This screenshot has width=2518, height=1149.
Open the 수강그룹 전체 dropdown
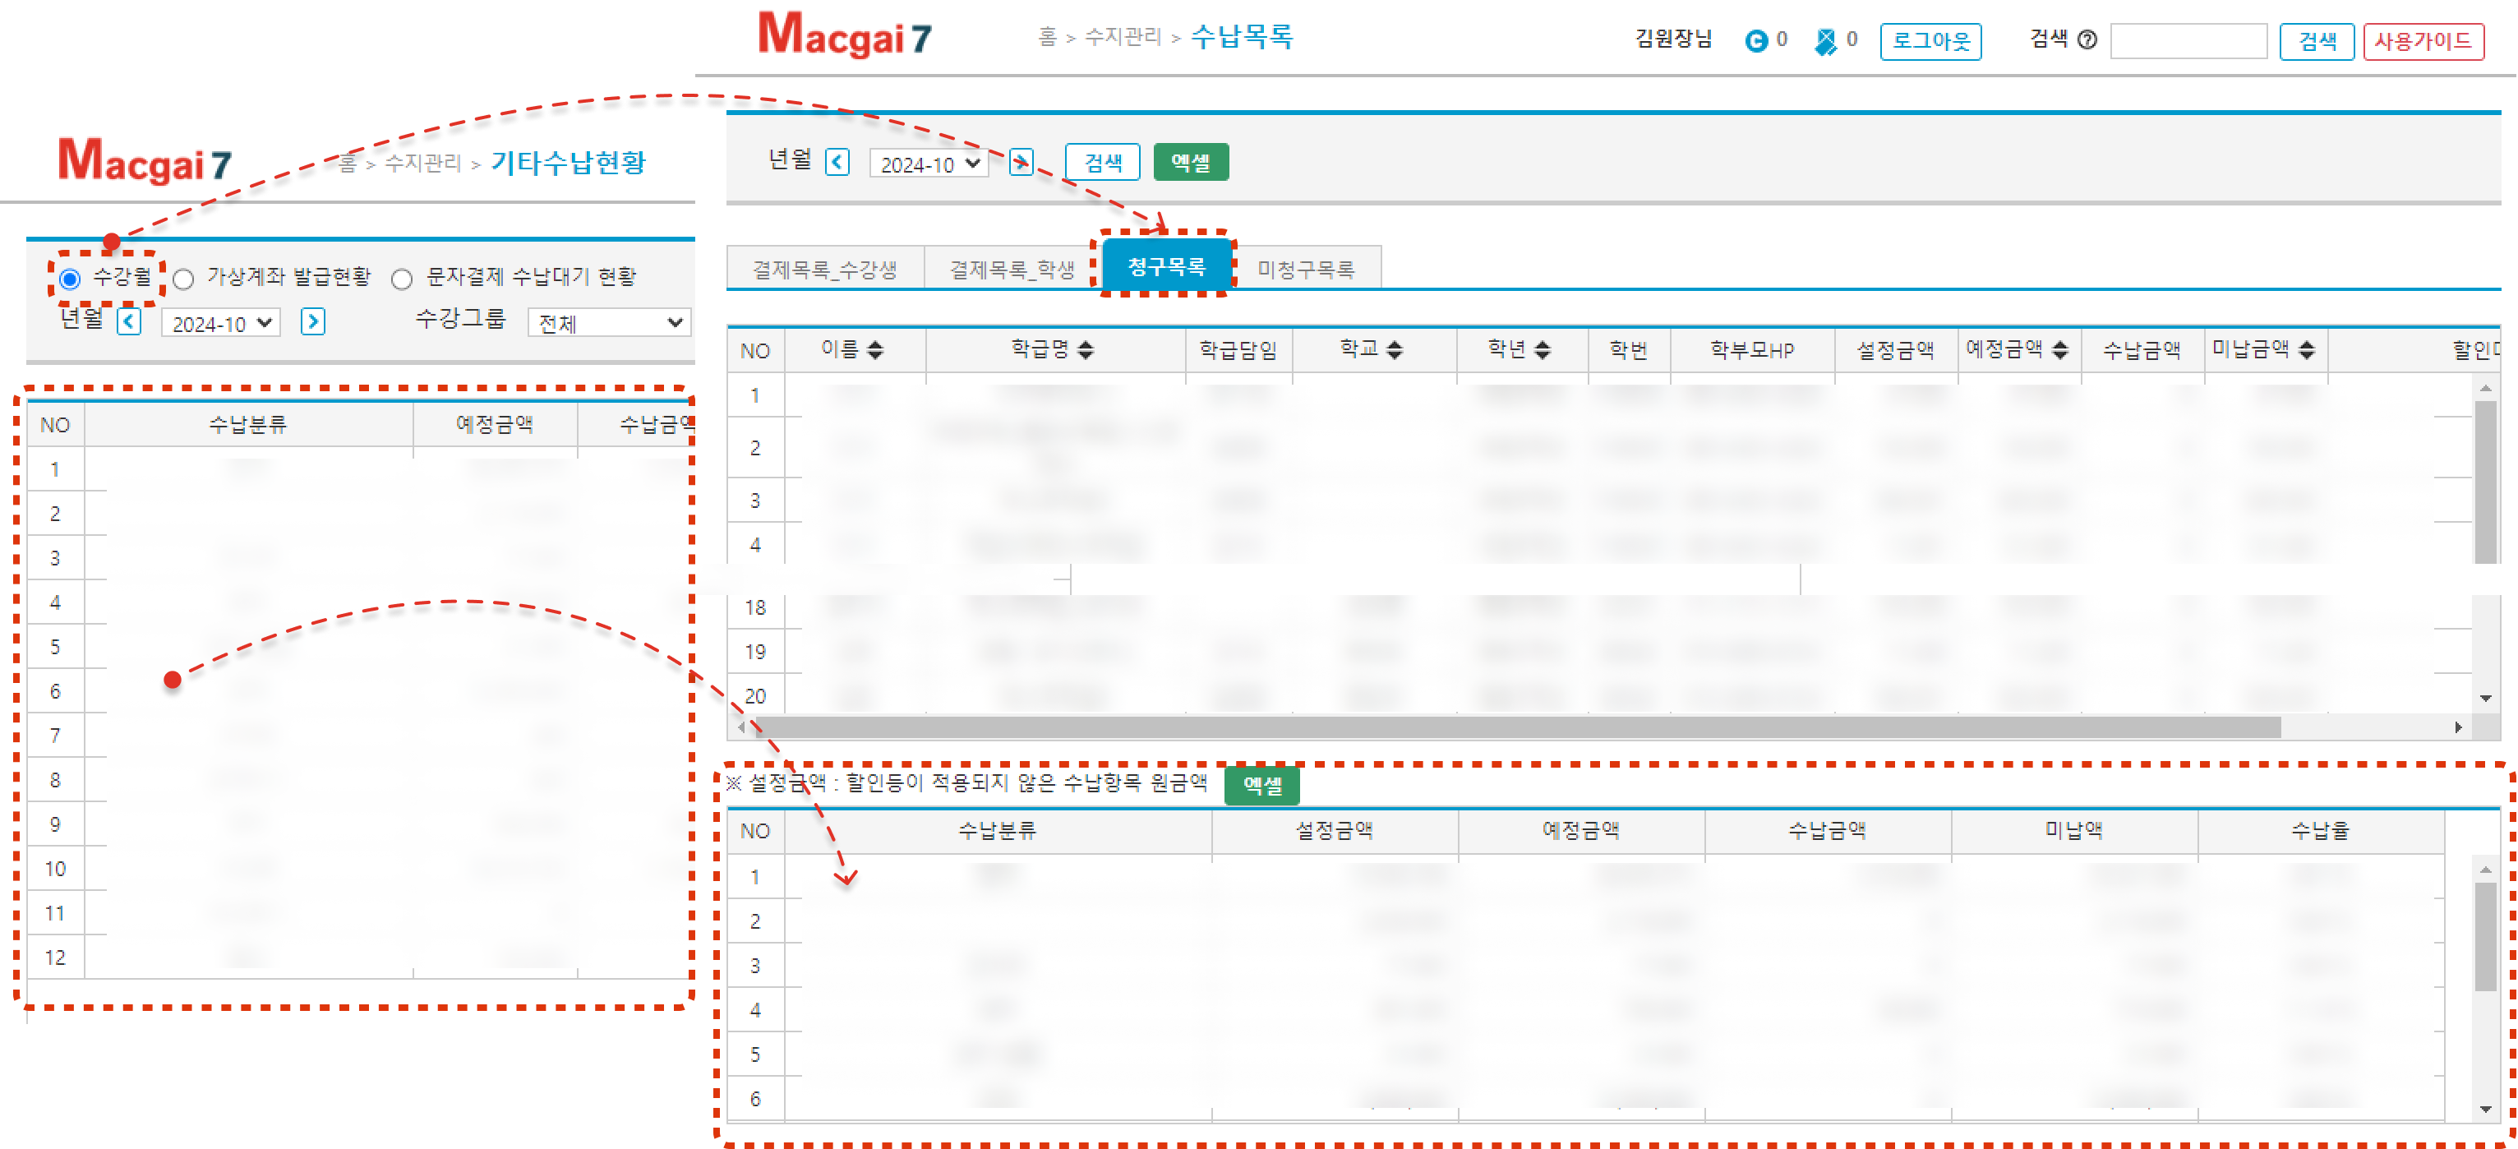pyautogui.click(x=609, y=323)
